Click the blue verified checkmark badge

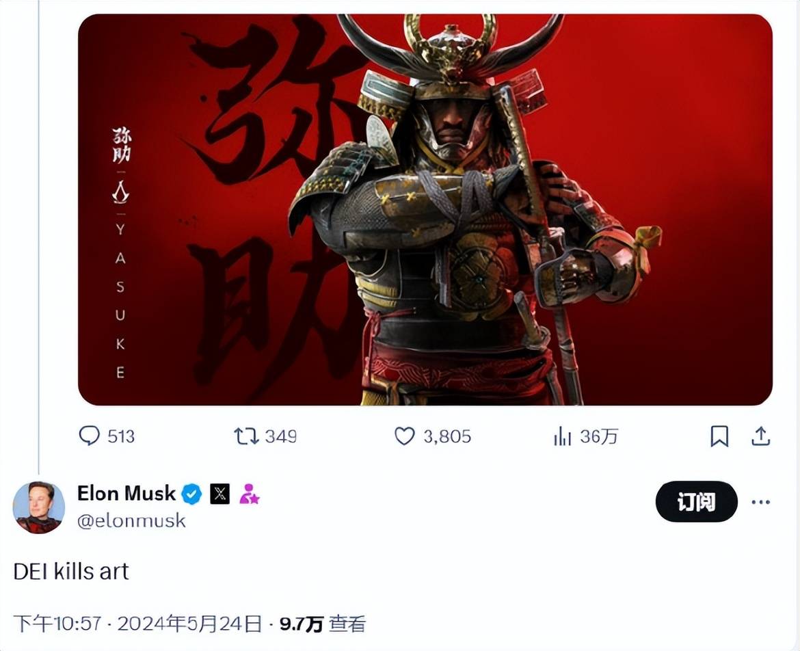pyautogui.click(x=192, y=494)
